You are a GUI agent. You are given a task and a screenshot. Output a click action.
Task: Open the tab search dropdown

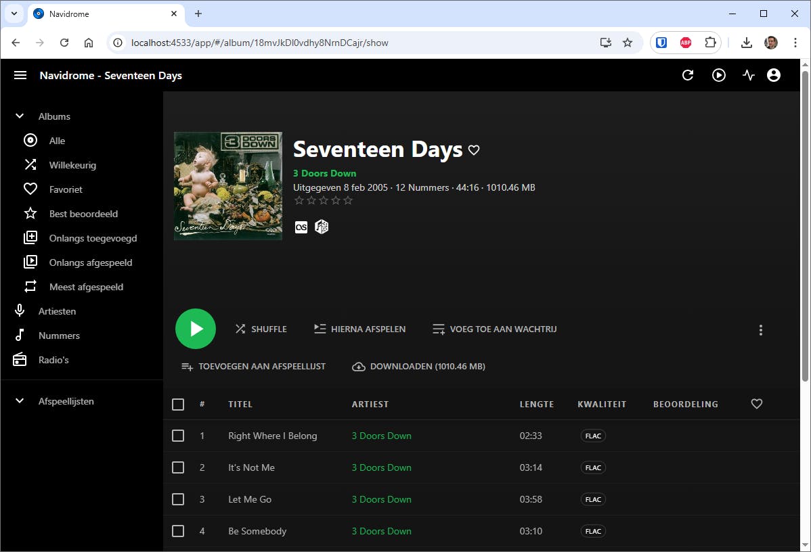click(14, 14)
